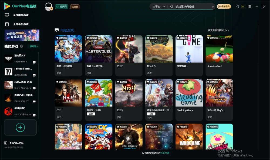The height and width of the screenshot is (160, 270).
Task: Open the Tetris Effect Connected card
Action: tap(159, 136)
